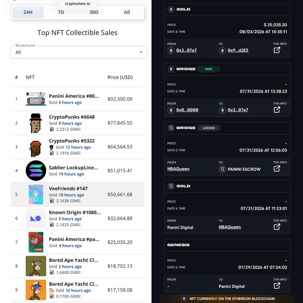Open the CryptoPunks #6648 title link
Viewport: 303px width, 303px height.
coord(72,117)
